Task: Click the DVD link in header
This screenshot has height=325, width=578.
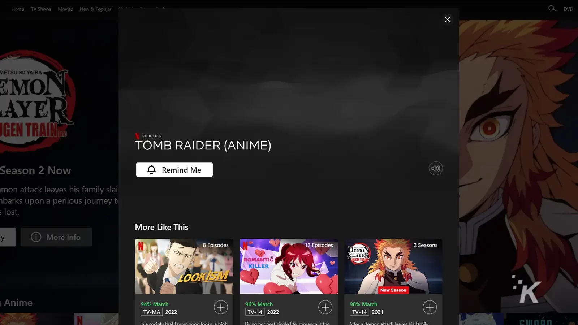Action: [568, 9]
